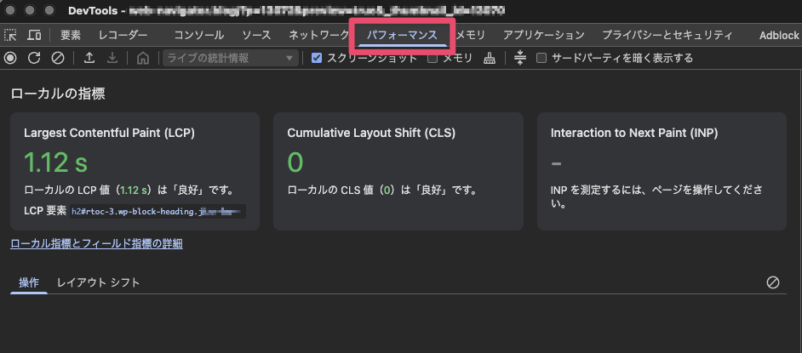Click the download profile icon
Image resolution: width=802 pixels, height=353 pixels.
click(x=112, y=58)
